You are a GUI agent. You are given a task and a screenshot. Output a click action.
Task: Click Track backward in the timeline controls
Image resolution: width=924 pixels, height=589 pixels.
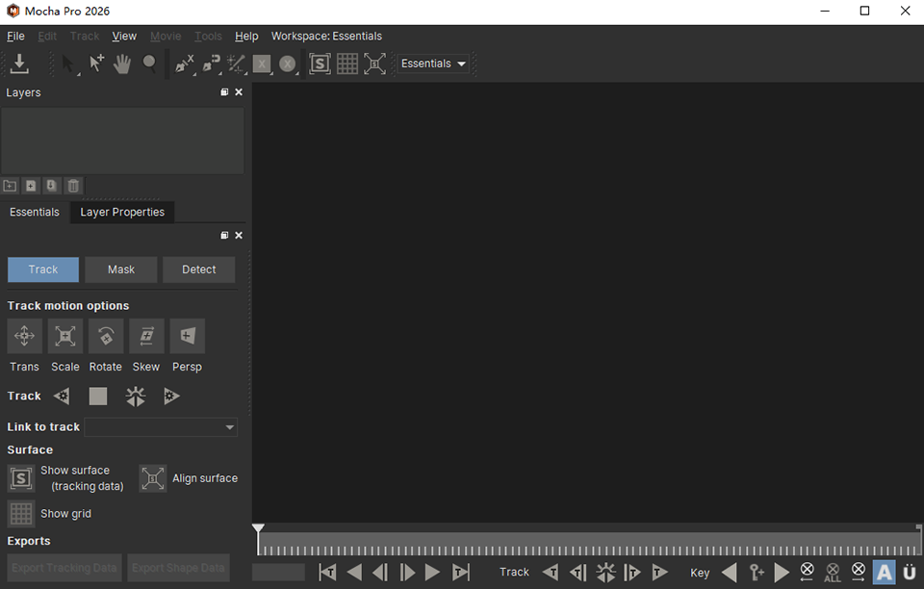pos(551,572)
